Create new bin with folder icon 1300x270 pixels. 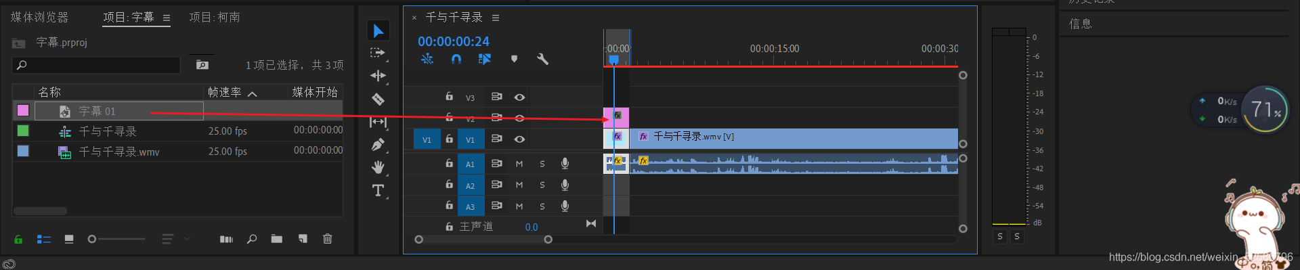tap(277, 239)
